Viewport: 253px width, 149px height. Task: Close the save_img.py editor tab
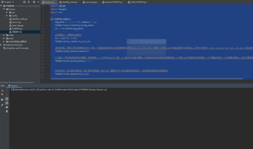coord(99,2)
